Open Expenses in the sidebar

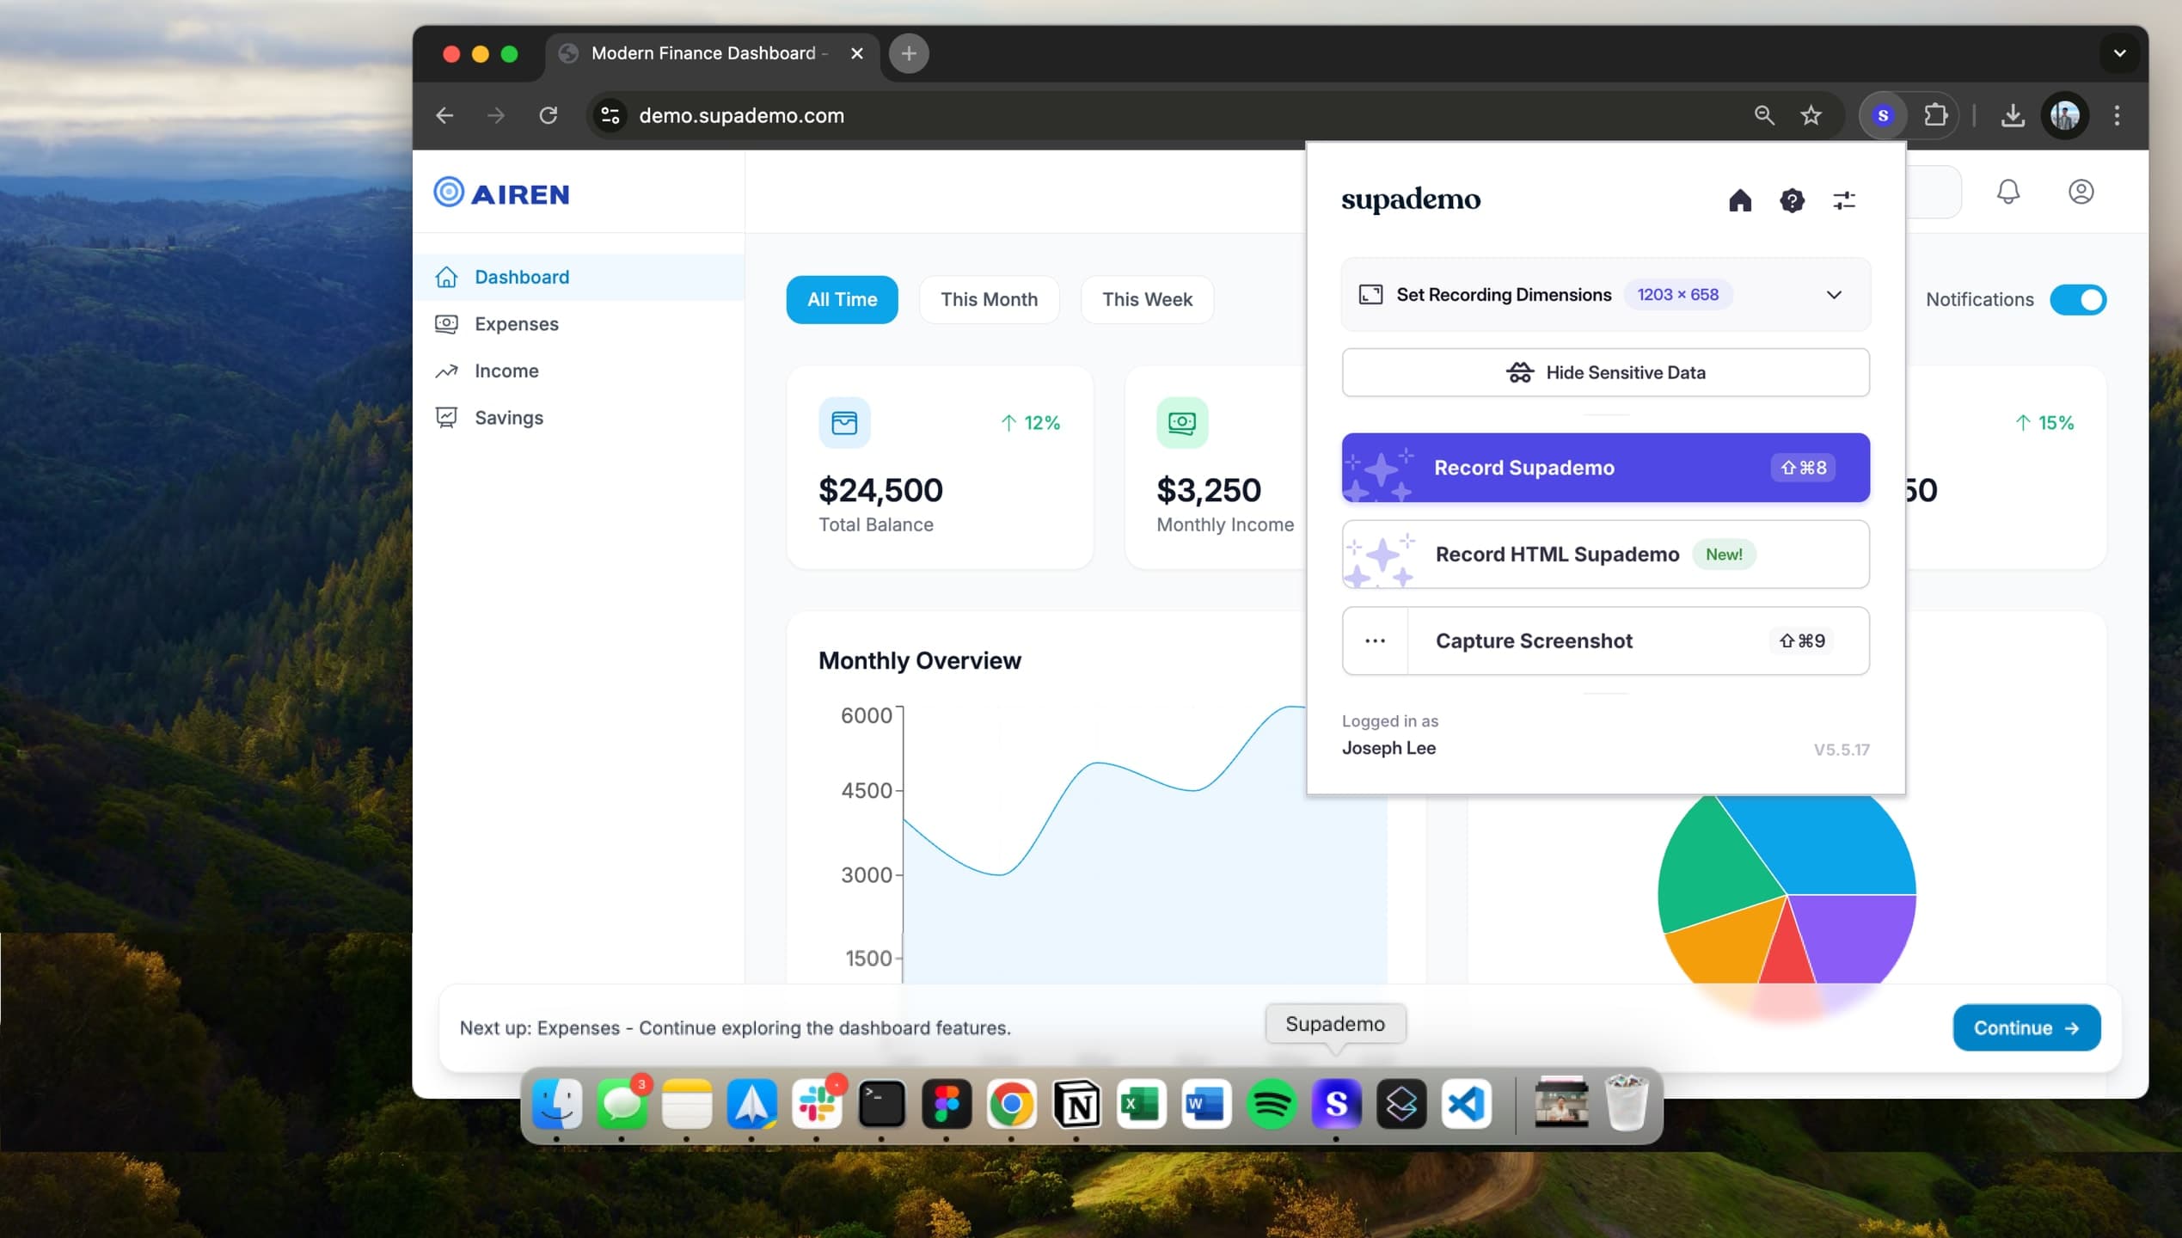pos(579,324)
